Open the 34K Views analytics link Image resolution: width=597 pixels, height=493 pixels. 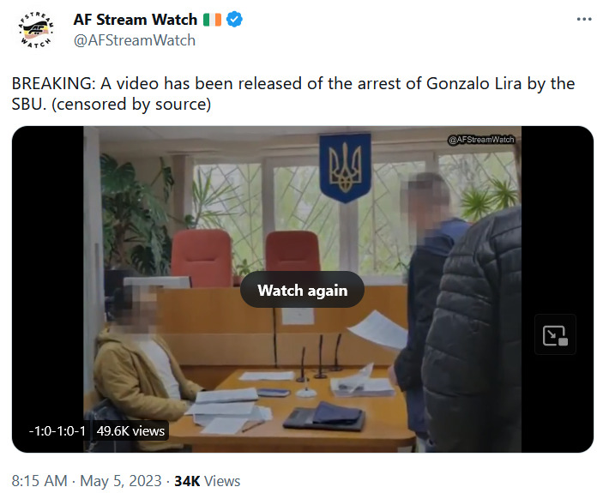207,481
